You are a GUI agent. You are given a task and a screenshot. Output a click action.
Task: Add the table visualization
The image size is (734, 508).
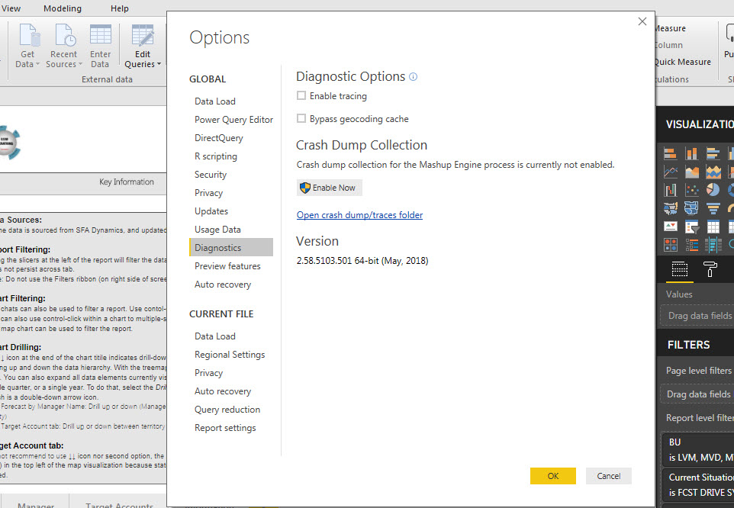[x=713, y=227]
